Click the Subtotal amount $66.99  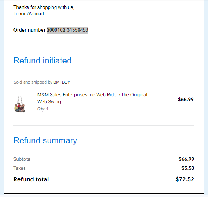(186, 159)
